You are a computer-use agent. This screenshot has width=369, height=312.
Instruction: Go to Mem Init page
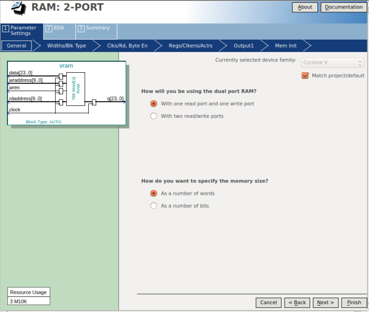(286, 45)
